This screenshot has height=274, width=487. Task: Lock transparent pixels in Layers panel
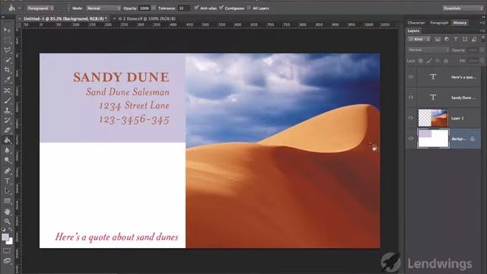click(x=421, y=61)
